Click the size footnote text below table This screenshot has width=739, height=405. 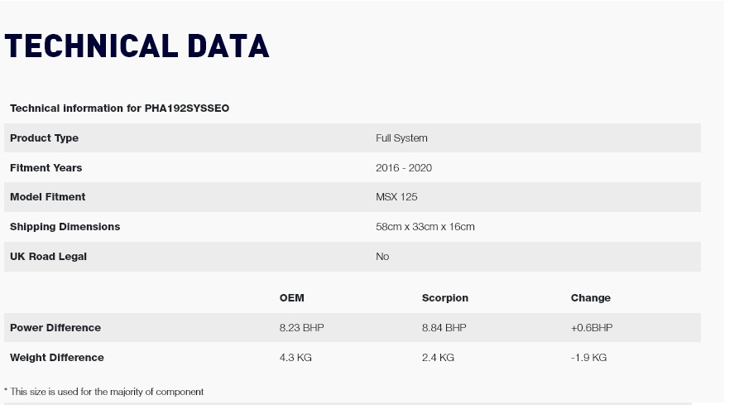coord(103,392)
